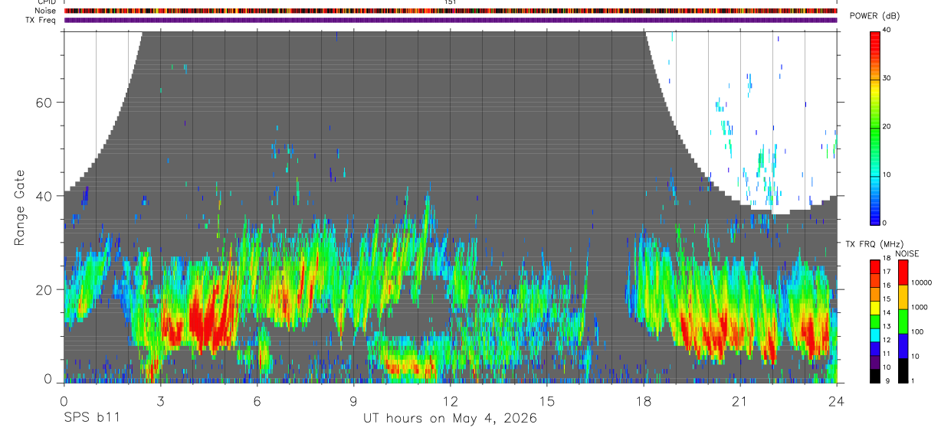Select the 6 UT hour axis label
941x434 pixels.
[257, 400]
